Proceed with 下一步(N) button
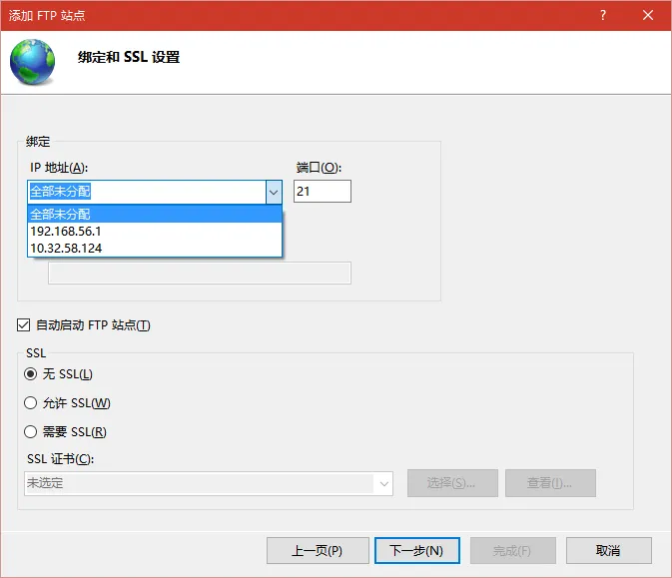672x578 pixels. coord(417,551)
